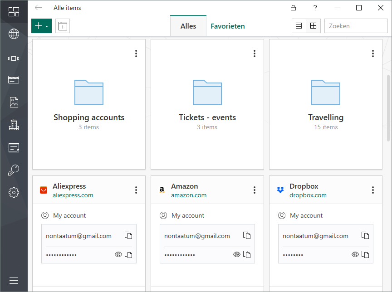392x292 pixels.
Task: Open settings gear in sidebar
Action: (14, 193)
